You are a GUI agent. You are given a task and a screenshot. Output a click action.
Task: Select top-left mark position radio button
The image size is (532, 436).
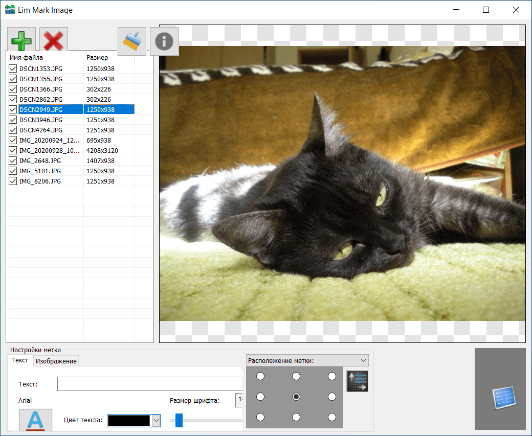click(x=260, y=376)
